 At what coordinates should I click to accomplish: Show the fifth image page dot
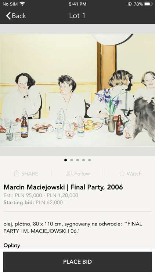click(90, 160)
